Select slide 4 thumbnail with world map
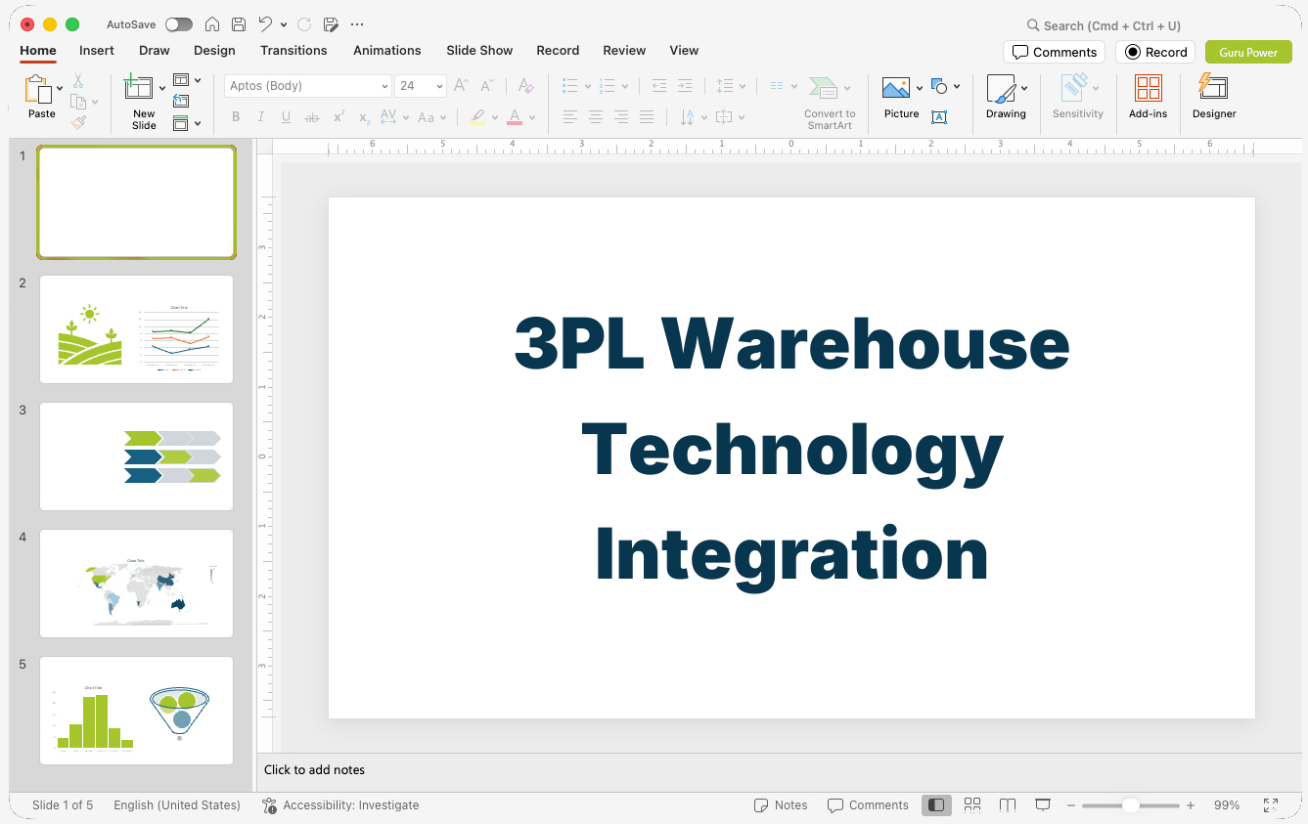Image resolution: width=1308 pixels, height=824 pixels. (136, 584)
